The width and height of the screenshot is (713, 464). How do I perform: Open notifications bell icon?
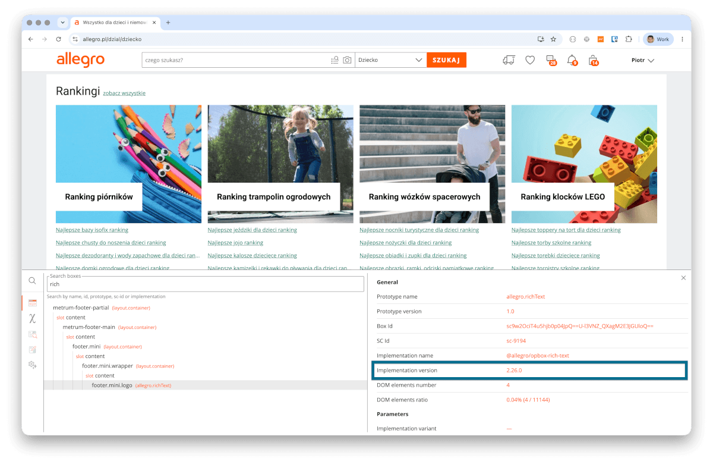click(572, 60)
